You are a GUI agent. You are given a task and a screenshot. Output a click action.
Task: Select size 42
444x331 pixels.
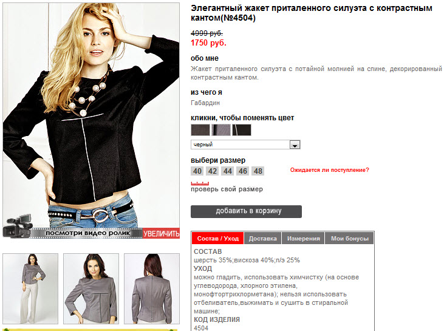click(213, 171)
